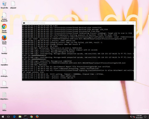Click the 'Signaling EvasionPrevention' console line
149x119 pixels.
pyautogui.click(x=78, y=71)
